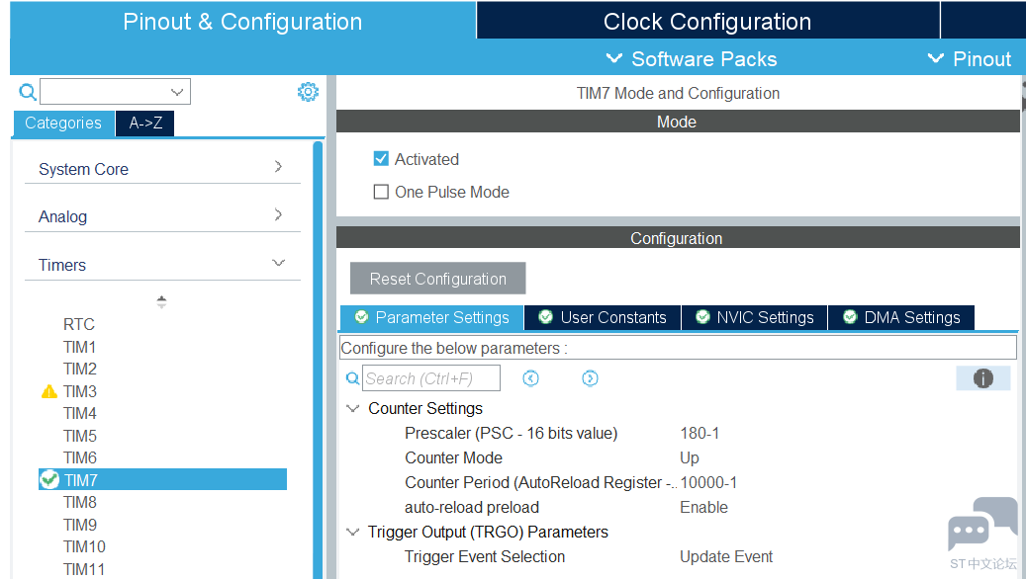Change Trigger Event Selection value Update Event
The image size is (1026, 579).
[x=725, y=557]
